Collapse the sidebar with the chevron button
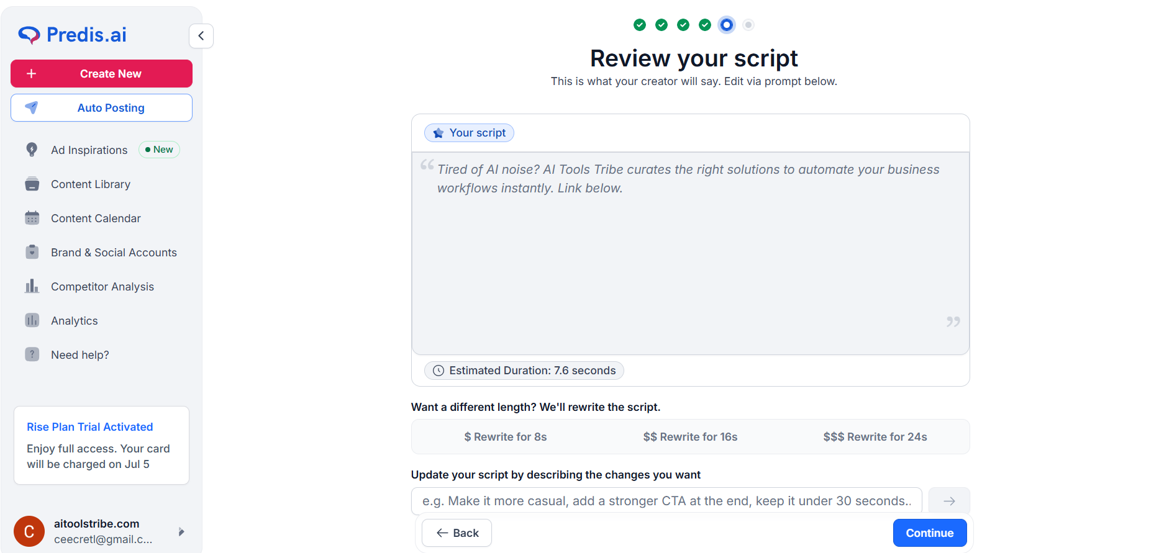 tap(201, 36)
